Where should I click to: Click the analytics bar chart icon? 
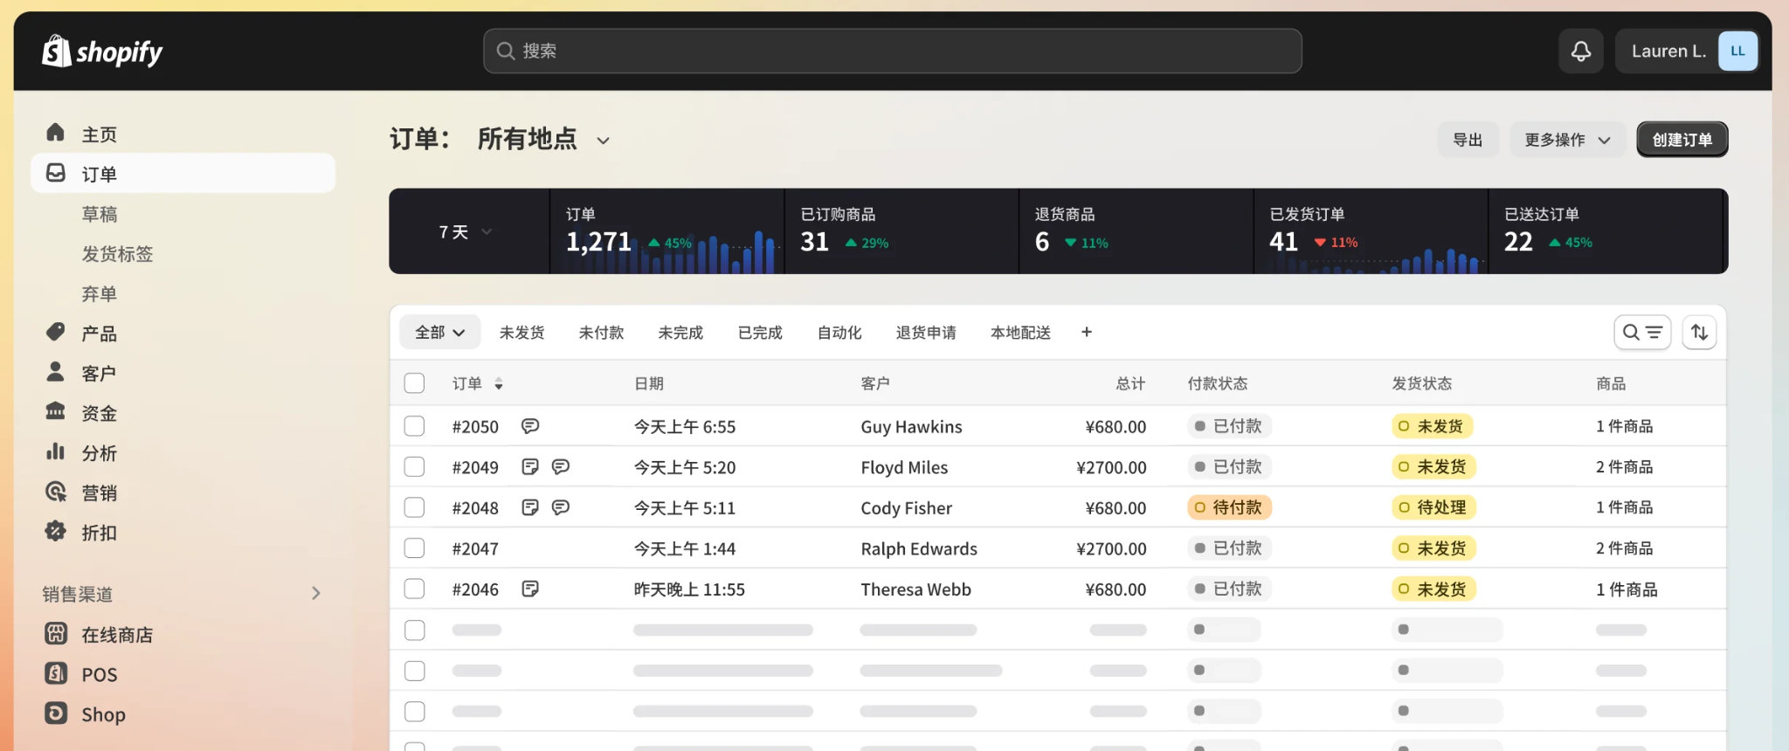pyautogui.click(x=56, y=451)
